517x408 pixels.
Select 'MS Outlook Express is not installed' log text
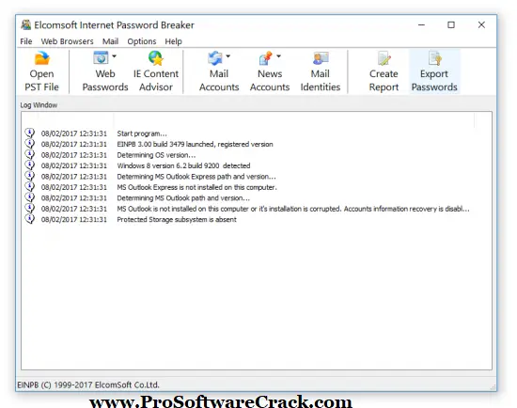pos(196,187)
